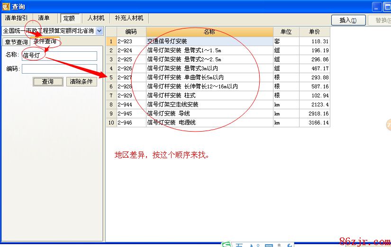This screenshot has height=247, width=391.
Task: Select the 定额 tab
Action: (x=69, y=19)
